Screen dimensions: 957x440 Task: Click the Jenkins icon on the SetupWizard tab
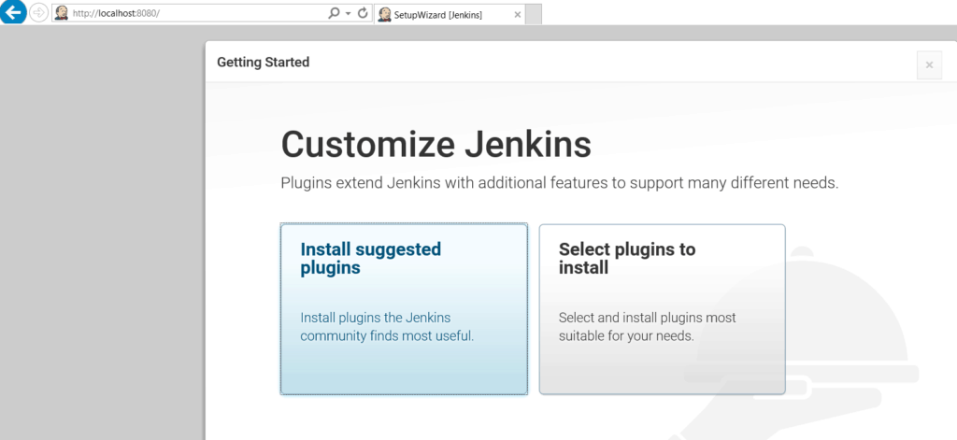pos(384,15)
